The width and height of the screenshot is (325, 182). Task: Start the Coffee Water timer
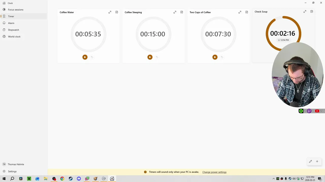(x=85, y=57)
